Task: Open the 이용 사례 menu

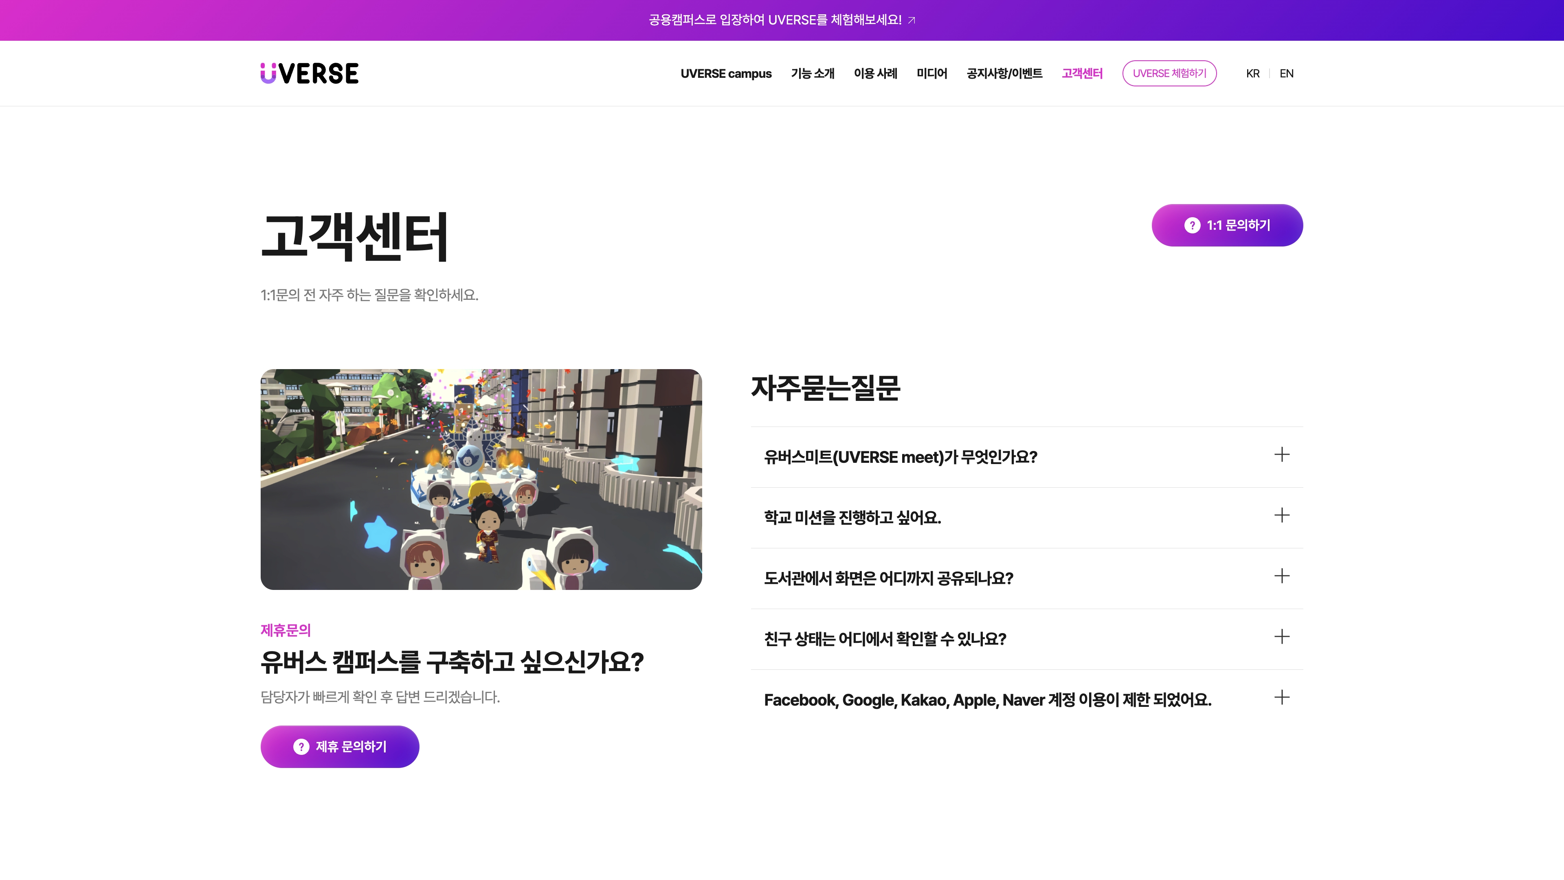Action: (x=875, y=73)
